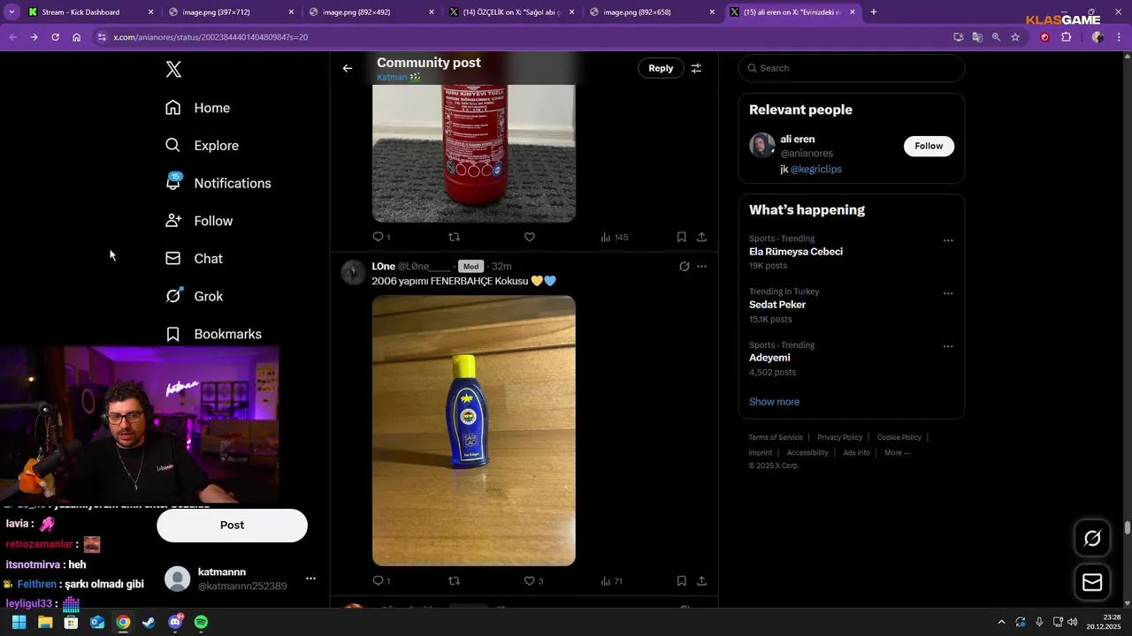
Task: Open Discord from the taskbar
Action: pos(175,622)
